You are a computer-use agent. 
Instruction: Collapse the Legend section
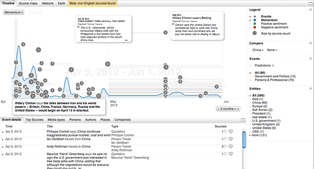(310, 10)
